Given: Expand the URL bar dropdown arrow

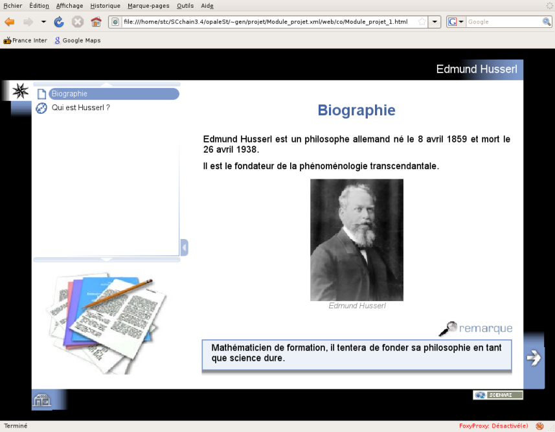Looking at the screenshot, I should [x=435, y=22].
